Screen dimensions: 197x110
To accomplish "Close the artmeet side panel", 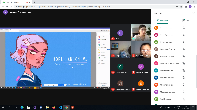I will click(193, 13).
